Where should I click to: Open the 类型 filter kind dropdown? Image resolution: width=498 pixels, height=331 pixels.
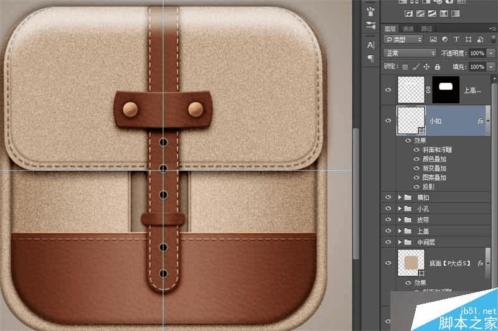(403, 39)
